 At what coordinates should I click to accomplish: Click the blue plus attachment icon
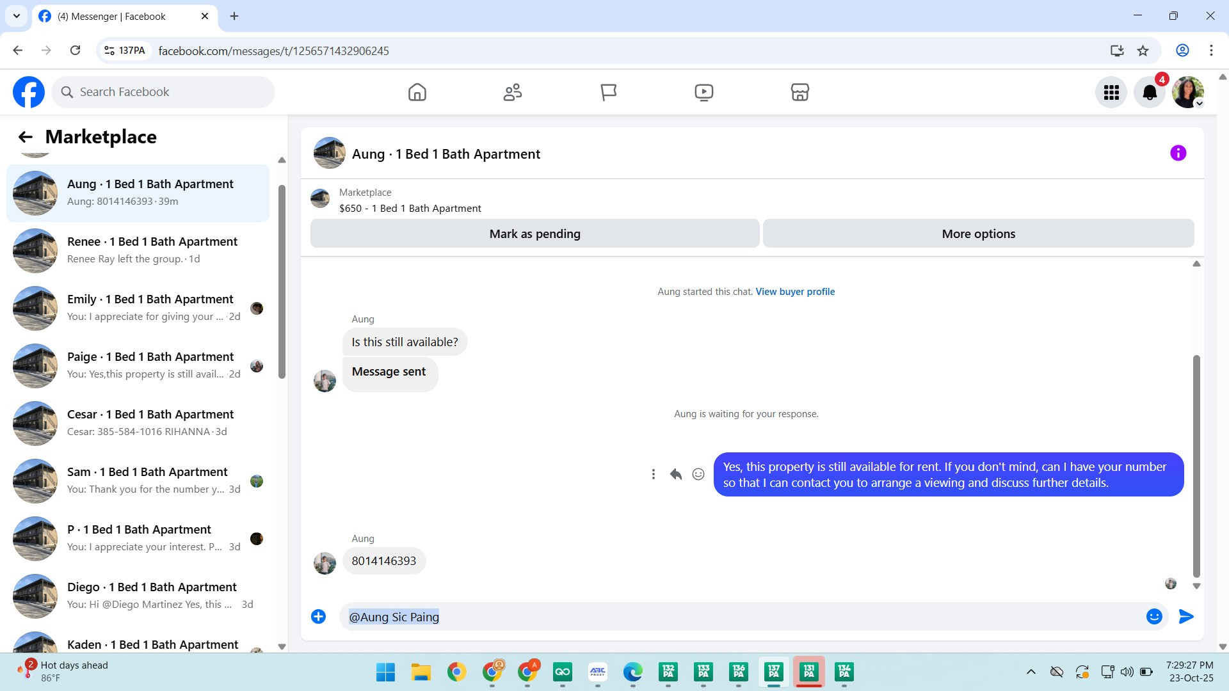[318, 617]
